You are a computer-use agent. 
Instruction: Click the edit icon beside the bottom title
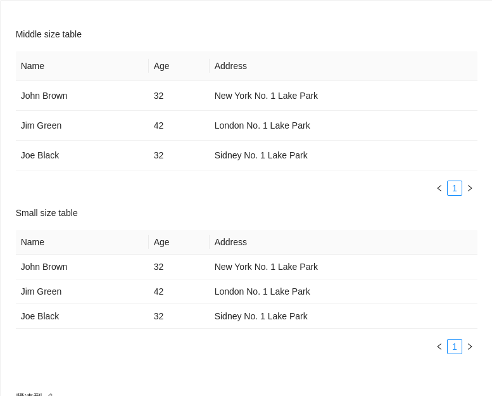[51, 395]
